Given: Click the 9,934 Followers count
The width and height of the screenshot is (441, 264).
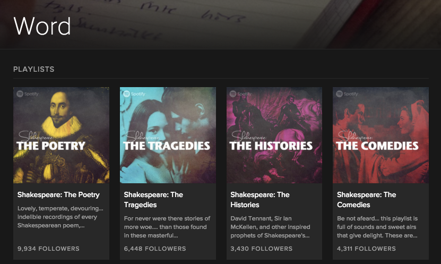Looking at the screenshot, I should [48, 249].
